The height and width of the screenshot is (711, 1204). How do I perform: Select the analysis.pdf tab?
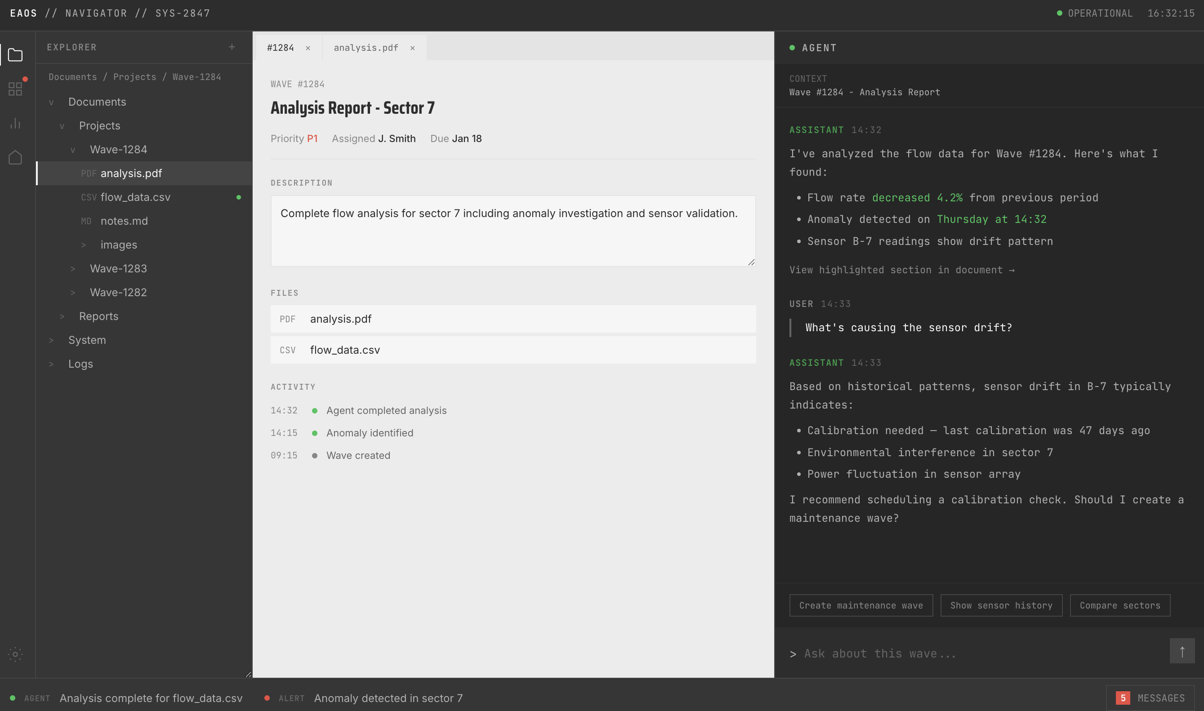tap(366, 48)
